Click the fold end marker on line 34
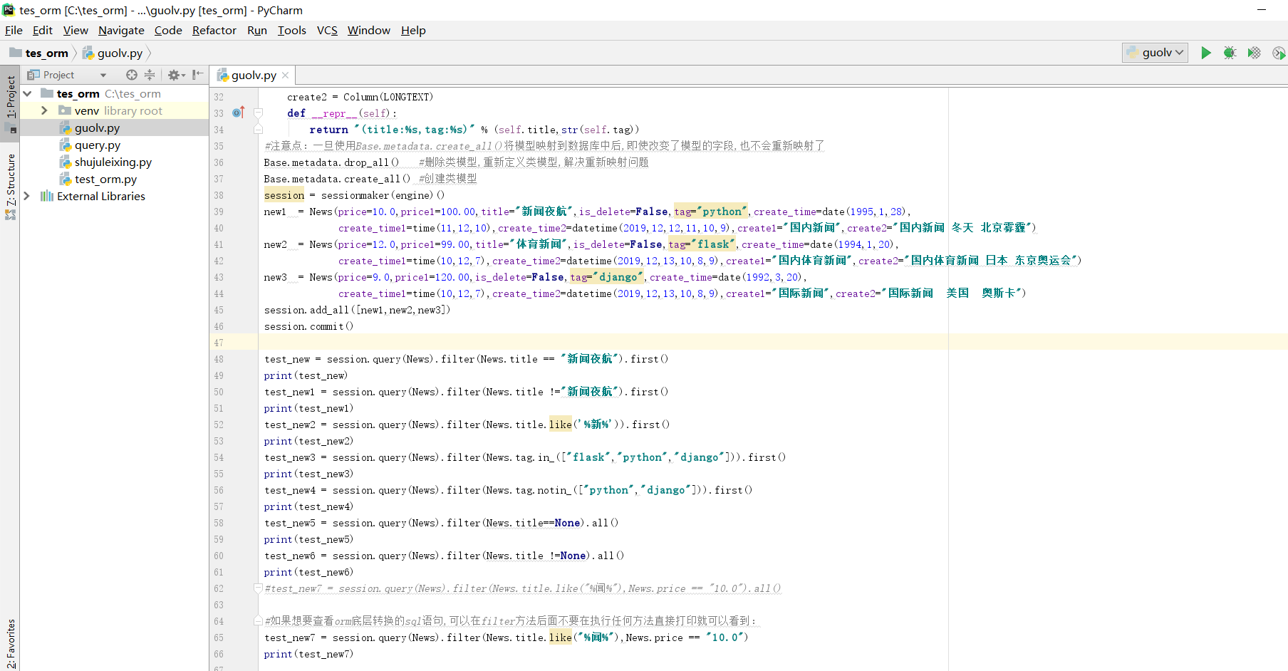Image resolution: width=1288 pixels, height=671 pixels. click(259, 129)
